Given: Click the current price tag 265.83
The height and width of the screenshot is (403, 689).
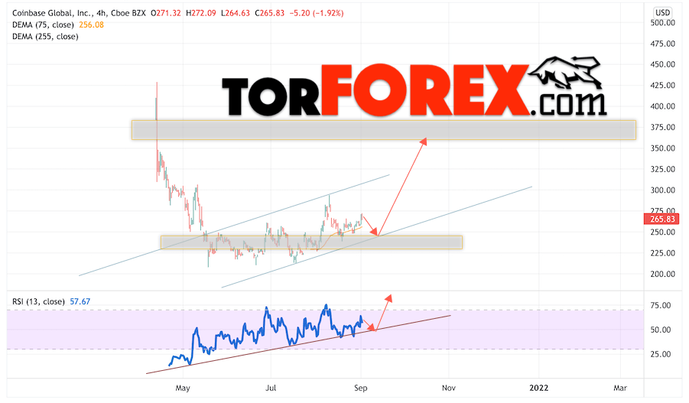Looking at the screenshot, I should tap(661, 219).
